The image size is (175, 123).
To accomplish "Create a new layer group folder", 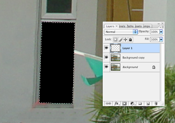I will (140, 104).
